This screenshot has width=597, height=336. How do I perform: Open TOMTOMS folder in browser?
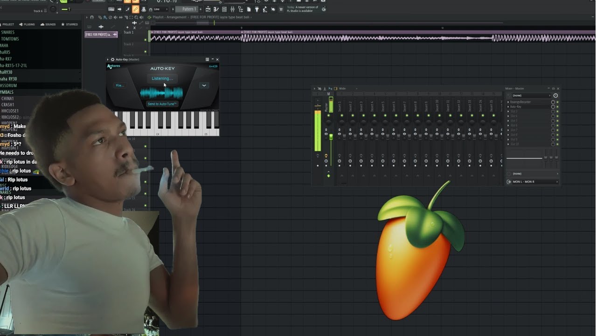[x=9, y=39]
